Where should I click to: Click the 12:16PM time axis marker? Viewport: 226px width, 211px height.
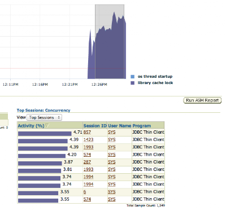(40, 85)
